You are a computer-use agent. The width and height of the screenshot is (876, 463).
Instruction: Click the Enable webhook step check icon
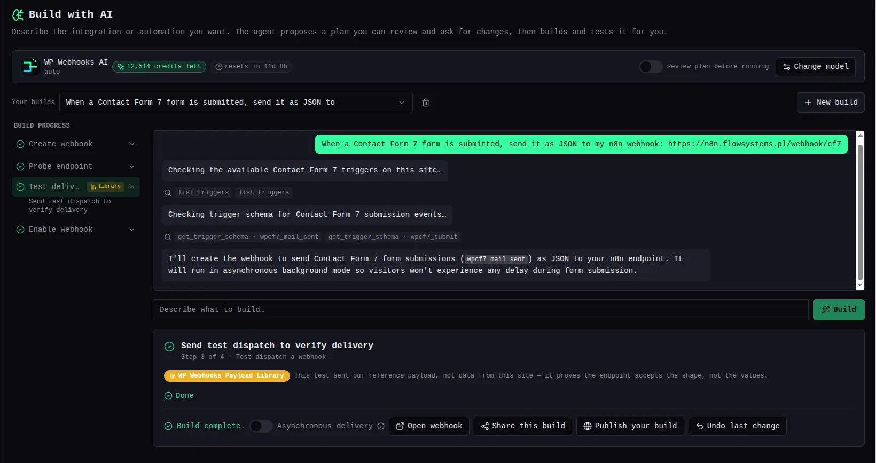pos(20,230)
